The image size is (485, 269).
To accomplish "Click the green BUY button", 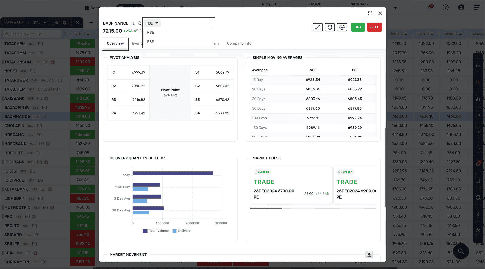I will pos(358,27).
